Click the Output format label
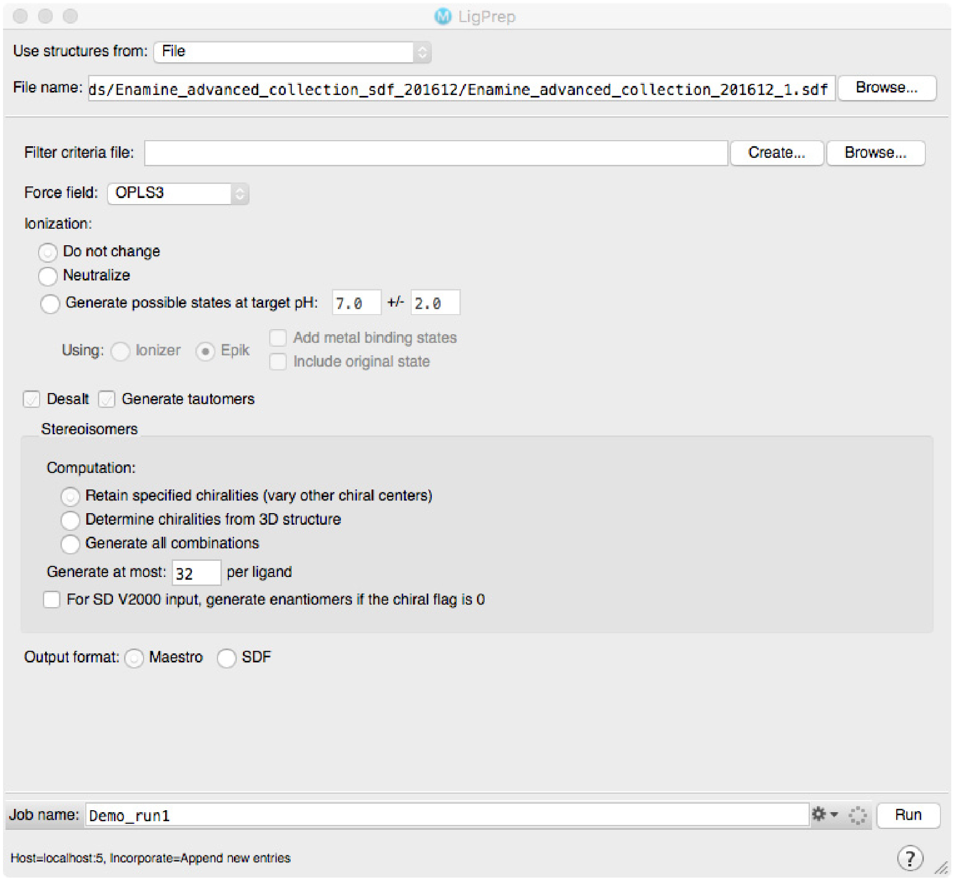The height and width of the screenshot is (879, 957). click(71, 657)
